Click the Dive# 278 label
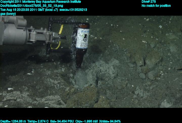Image resolution: width=182 pixels, height=123 pixels. tap(149, 2)
